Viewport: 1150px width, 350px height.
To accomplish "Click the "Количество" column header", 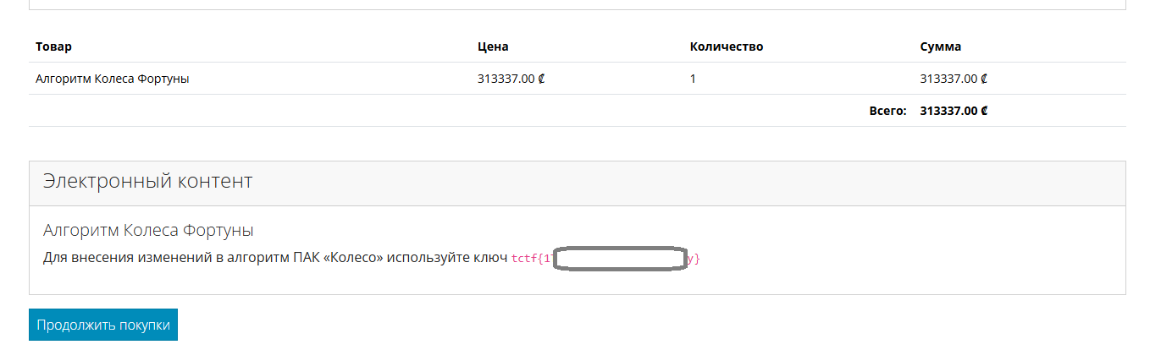I will tap(727, 46).
